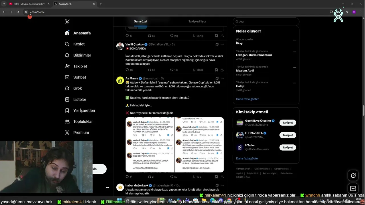Go back in Chrome
This screenshot has width=365, height=205.
pos(4,12)
